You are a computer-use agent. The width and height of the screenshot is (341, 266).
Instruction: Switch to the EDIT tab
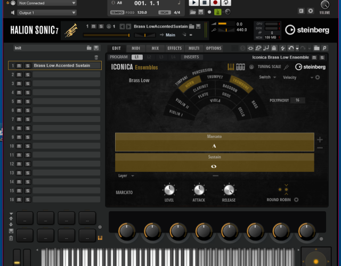tap(116, 48)
